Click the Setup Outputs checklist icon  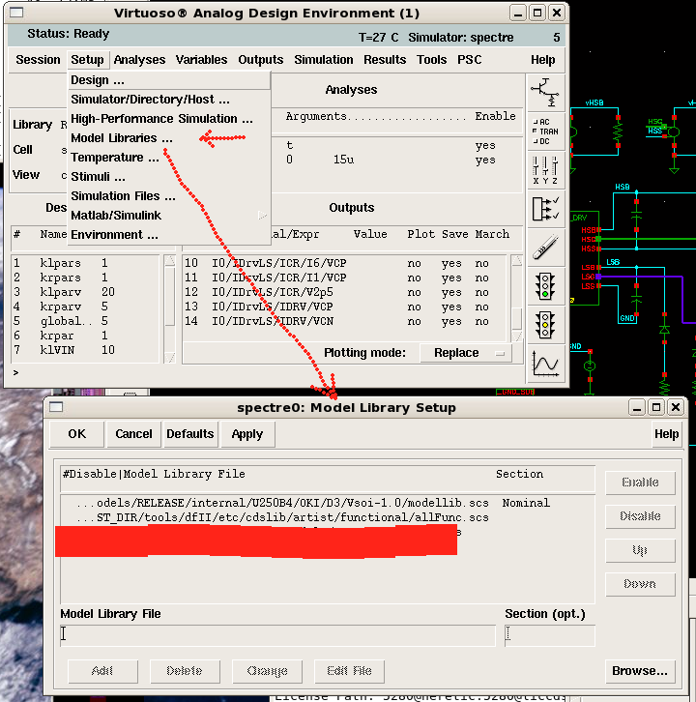tap(545, 209)
